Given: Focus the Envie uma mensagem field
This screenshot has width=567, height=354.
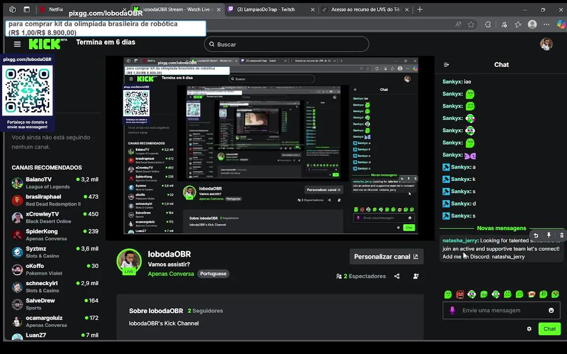Looking at the screenshot, I should pos(501,310).
